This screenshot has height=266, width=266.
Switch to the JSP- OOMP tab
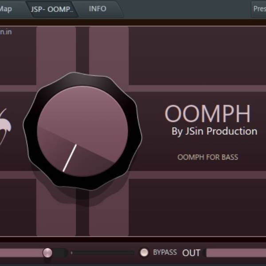point(52,9)
